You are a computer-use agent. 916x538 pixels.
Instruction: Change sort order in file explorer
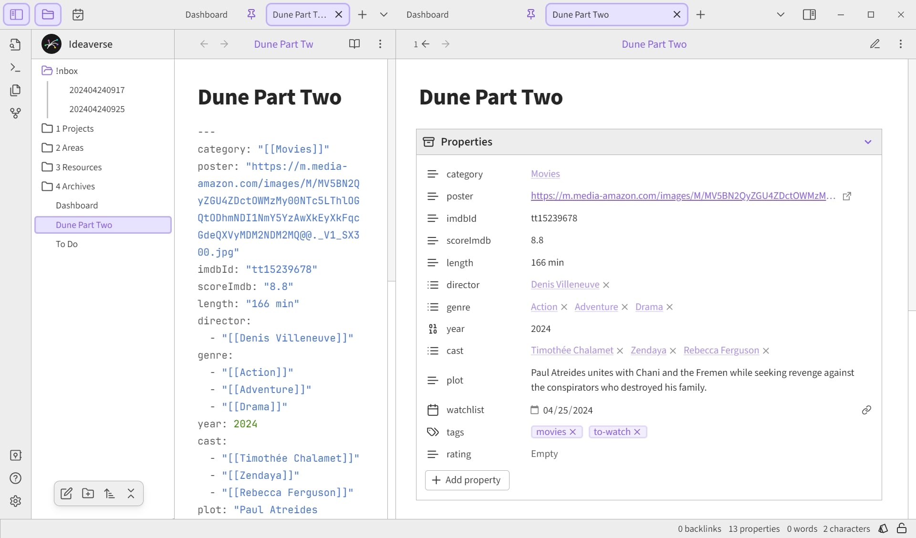[x=109, y=494]
